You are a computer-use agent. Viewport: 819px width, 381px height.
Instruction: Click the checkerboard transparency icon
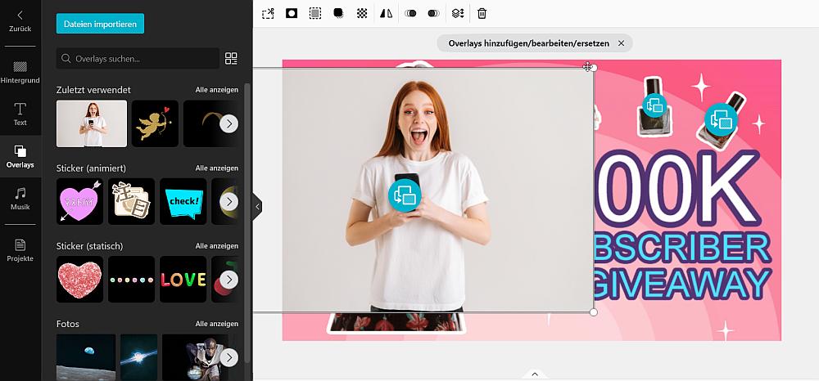click(x=362, y=14)
